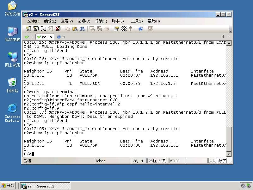Click terminal scrollbar down arrow
Viewport: 253px width, 190px height.
tap(229, 154)
